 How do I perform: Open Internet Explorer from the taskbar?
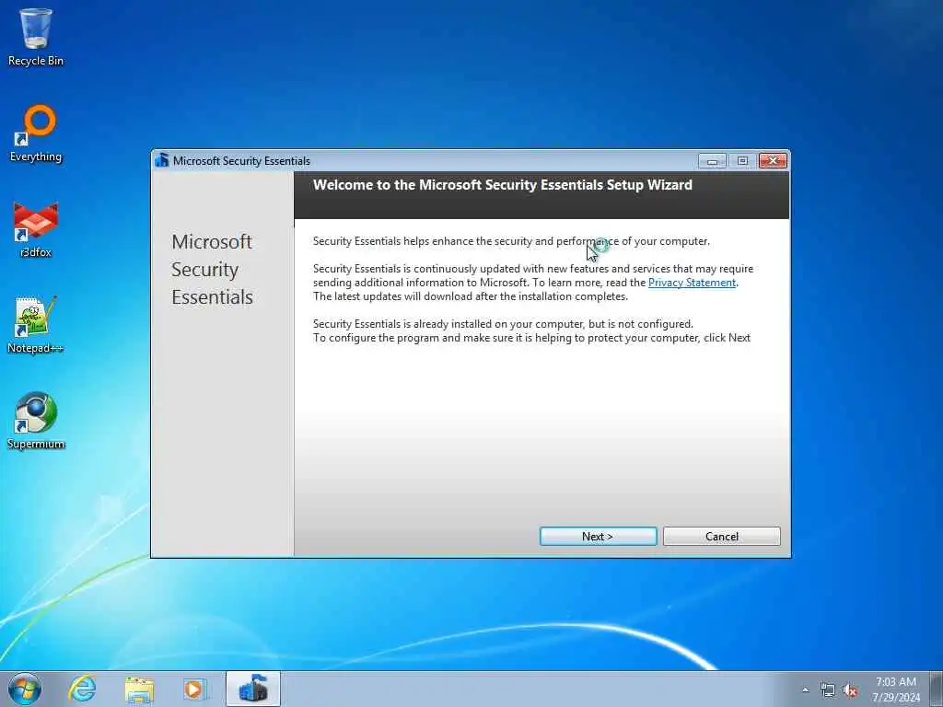pyautogui.click(x=82, y=689)
